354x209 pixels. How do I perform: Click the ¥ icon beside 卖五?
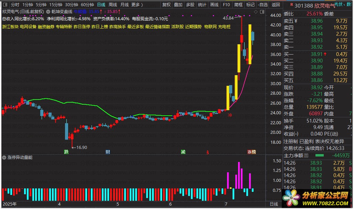[x=296, y=21]
